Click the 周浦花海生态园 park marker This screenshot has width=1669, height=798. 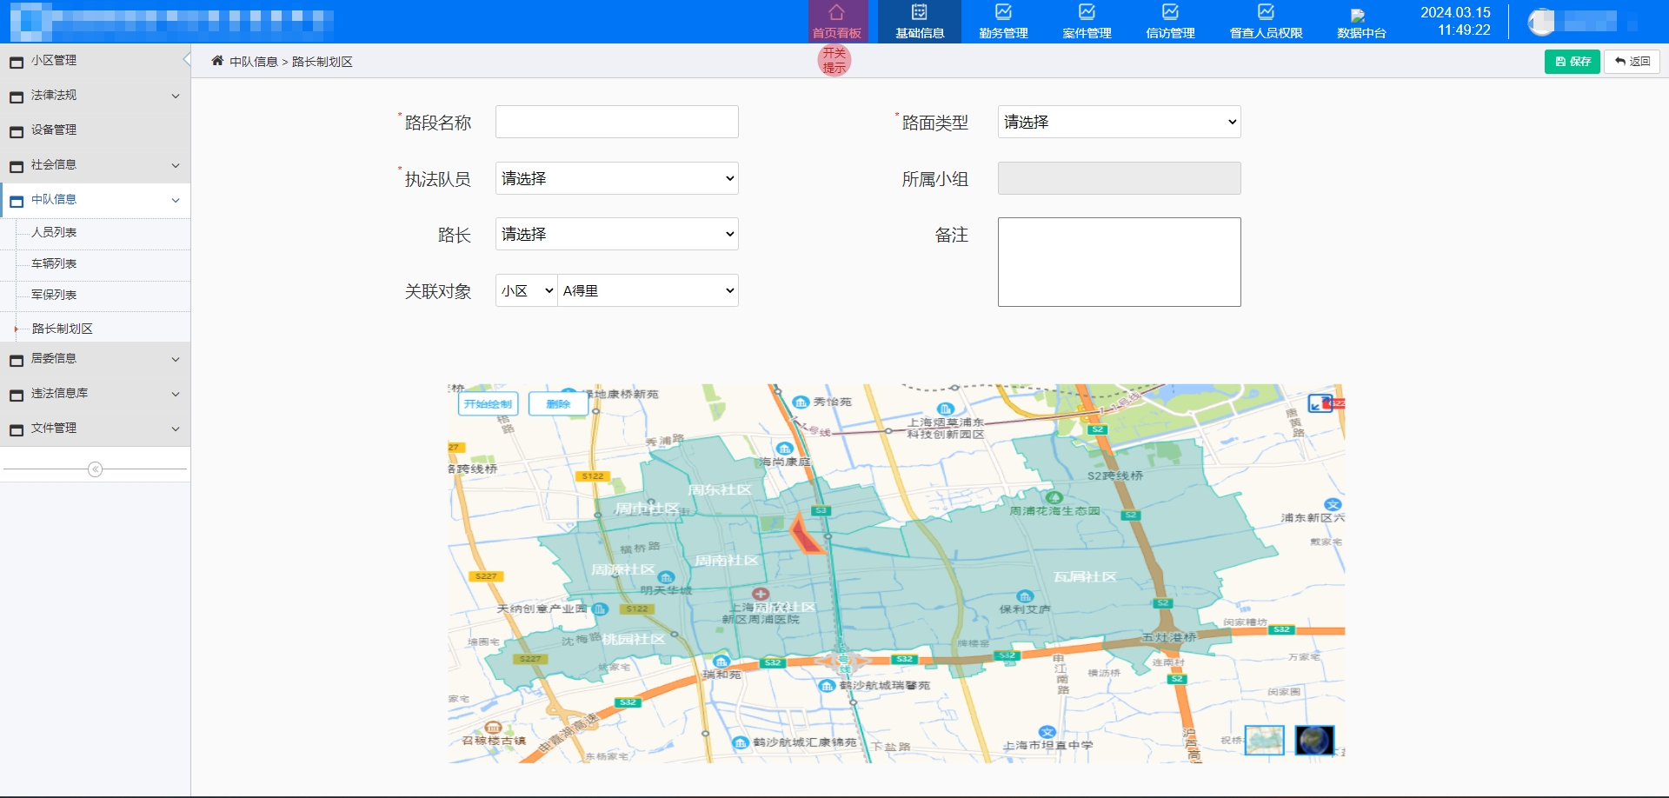[x=1054, y=498]
